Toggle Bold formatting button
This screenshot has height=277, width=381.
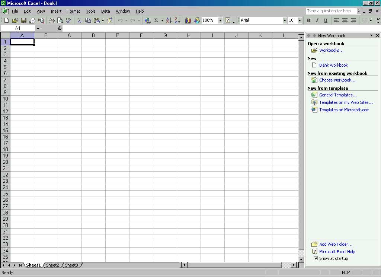[x=308, y=20]
